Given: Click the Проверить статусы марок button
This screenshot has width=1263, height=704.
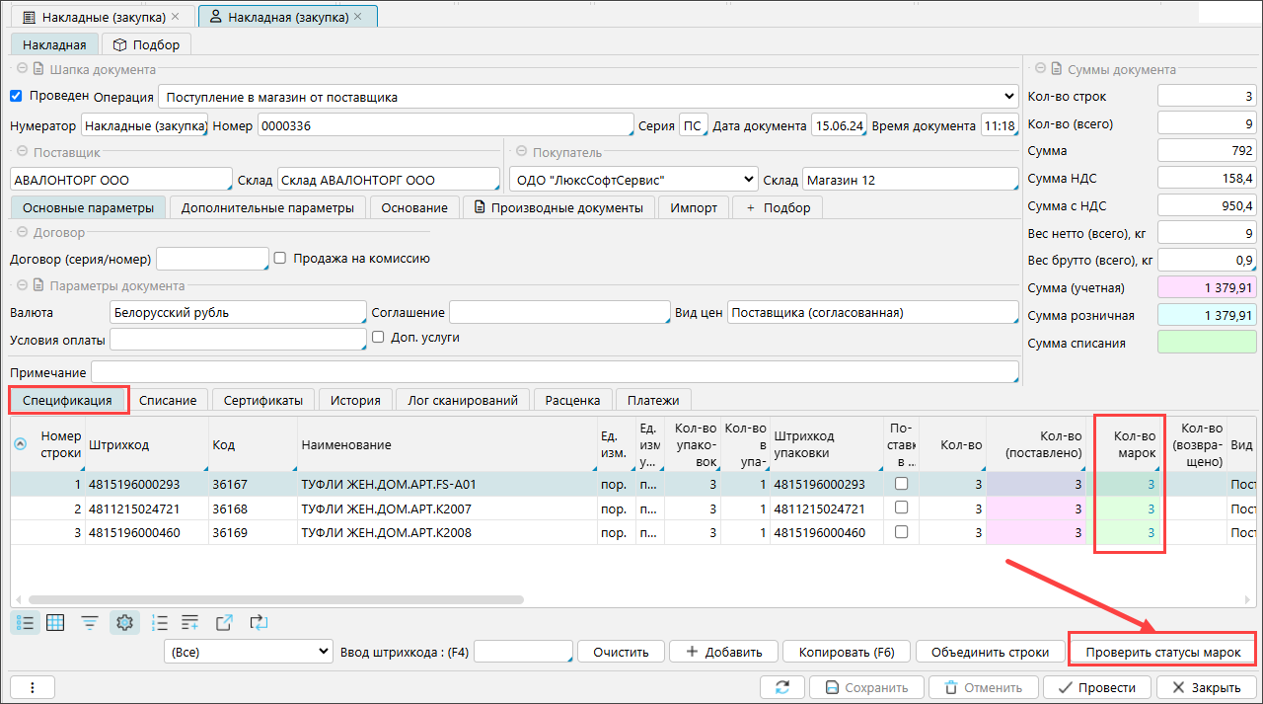Looking at the screenshot, I should pos(1162,652).
